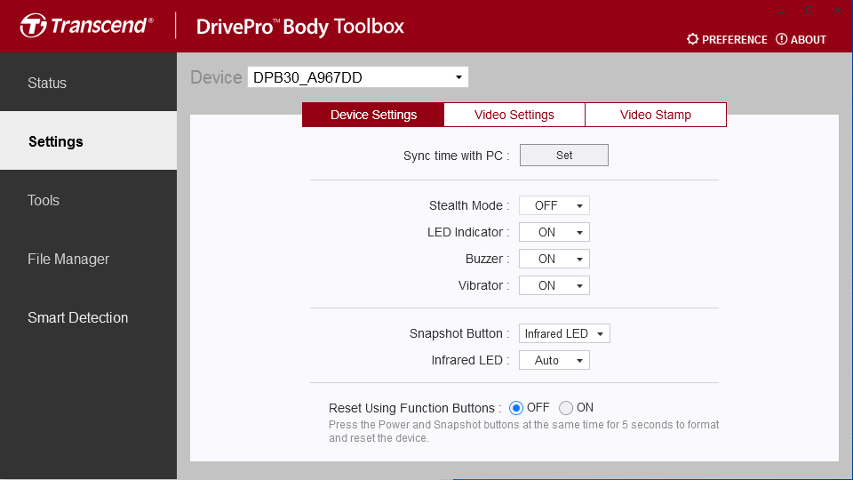This screenshot has height=480, width=853.
Task: Open the Vibrator dropdown
Action: (554, 285)
